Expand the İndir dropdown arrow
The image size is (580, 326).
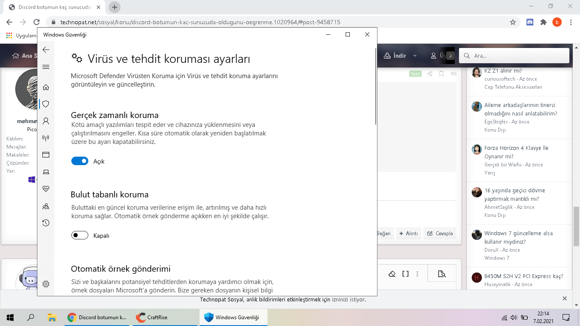(415, 56)
